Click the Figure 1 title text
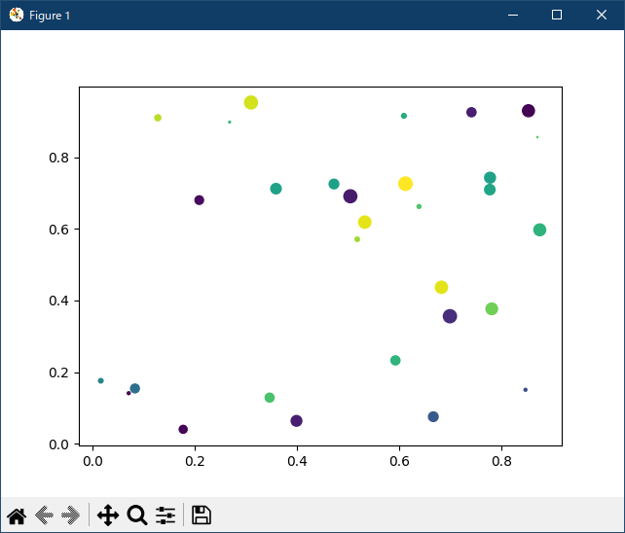 [x=50, y=16]
